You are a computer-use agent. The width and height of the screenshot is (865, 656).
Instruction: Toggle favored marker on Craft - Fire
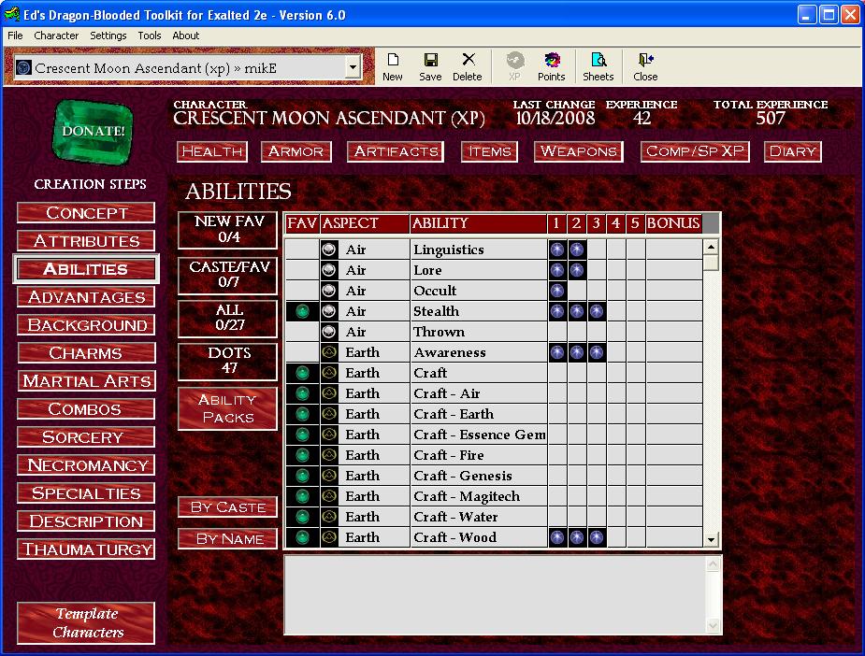click(302, 455)
